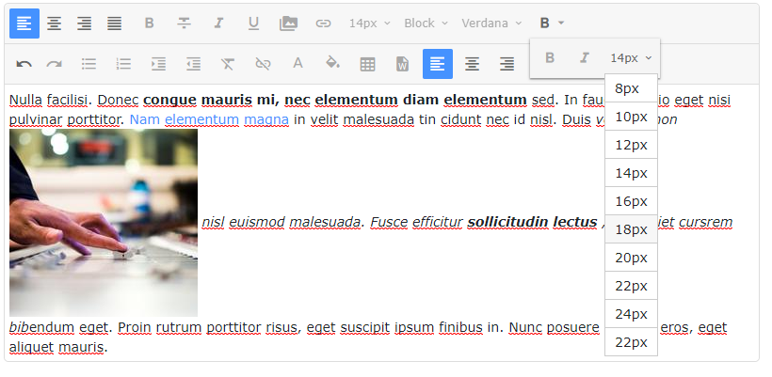
Task: Increase indent of paragraph
Action: click(x=158, y=64)
